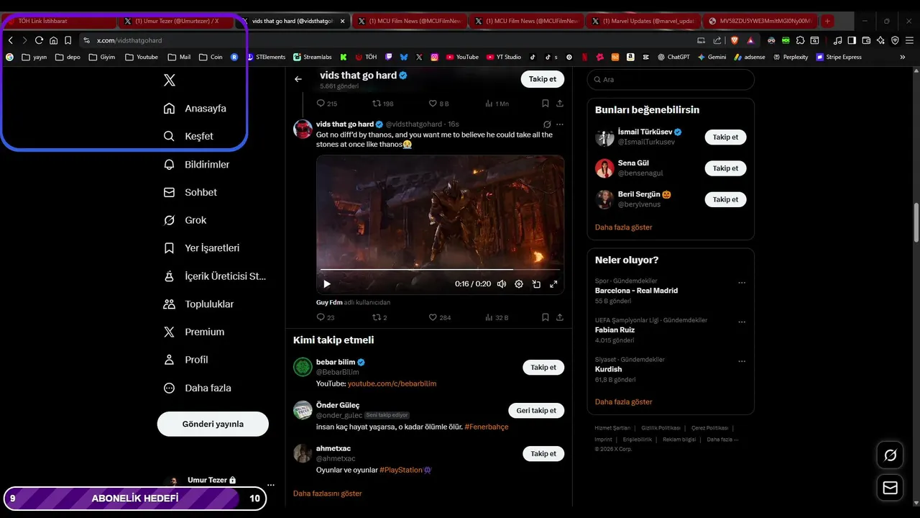Screen dimensions: 920x518
Task: Follow İsmail Türküsev with Takip et
Action: click(x=725, y=137)
